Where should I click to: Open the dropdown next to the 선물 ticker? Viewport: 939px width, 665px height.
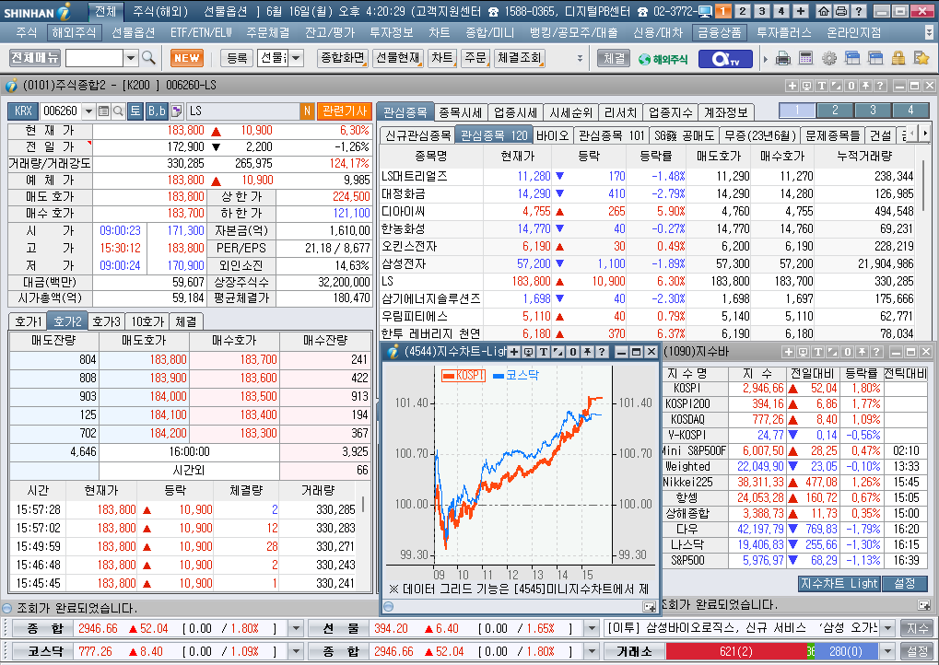point(591,628)
